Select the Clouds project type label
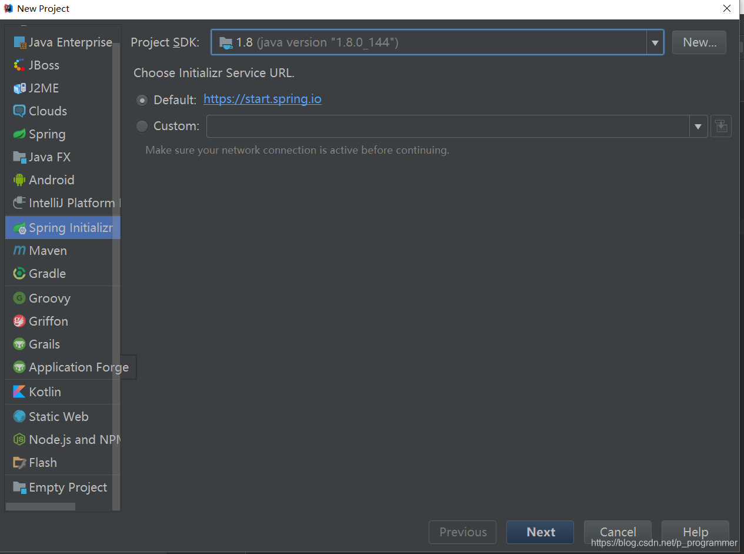The height and width of the screenshot is (554, 744). 48,111
